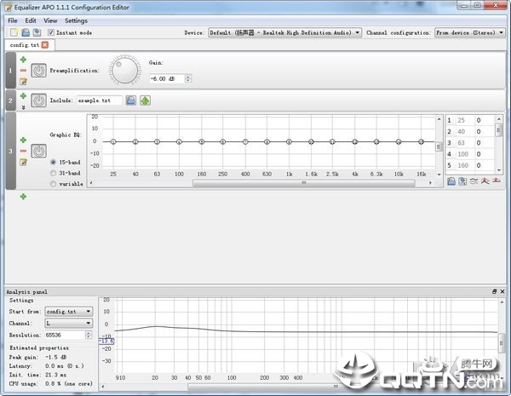Expand the Include row with the double chevron
This screenshot has height=396, width=511.
[x=23, y=107]
